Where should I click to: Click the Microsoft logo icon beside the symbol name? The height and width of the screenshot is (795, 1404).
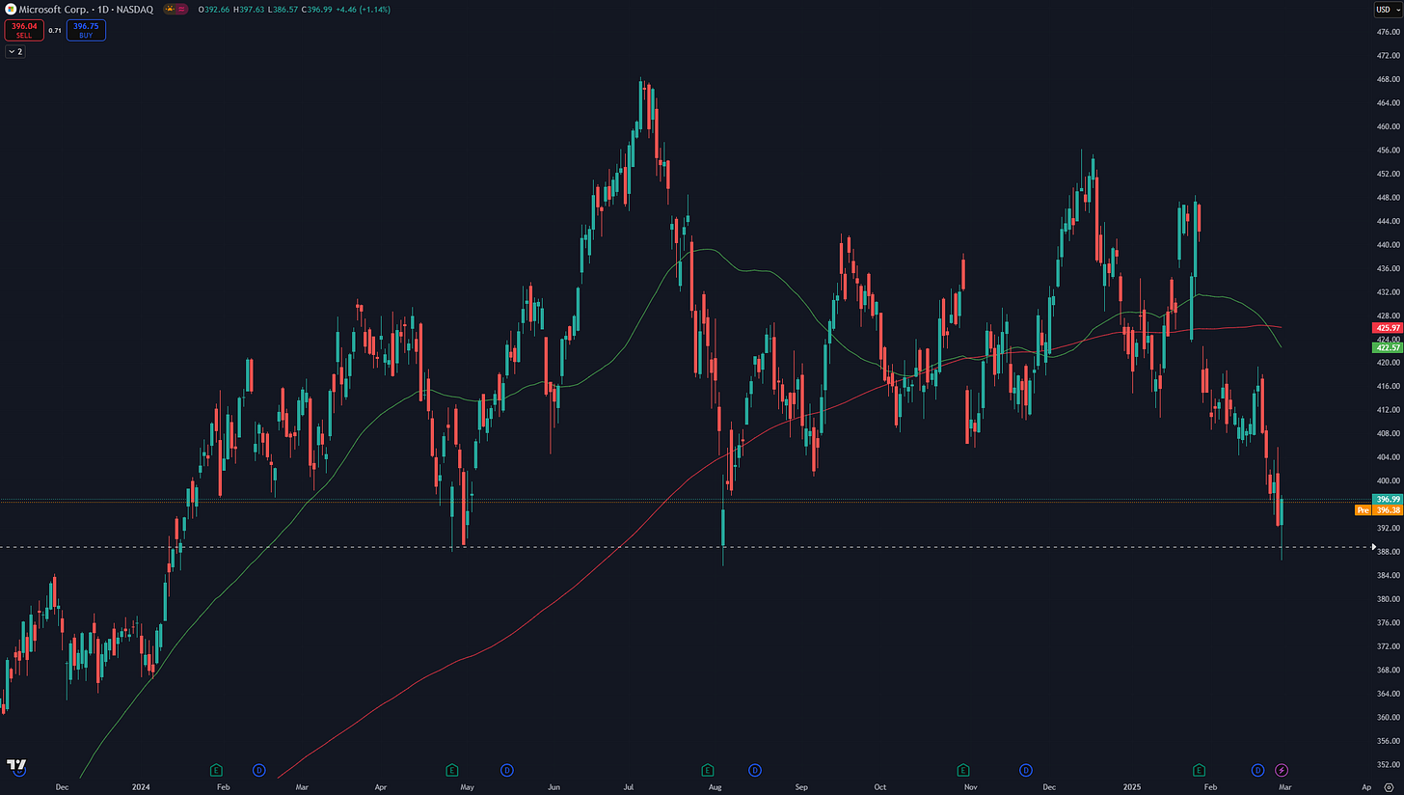[x=11, y=9]
